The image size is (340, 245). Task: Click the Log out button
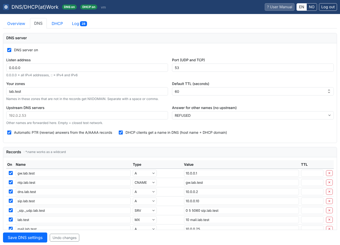[x=328, y=7]
